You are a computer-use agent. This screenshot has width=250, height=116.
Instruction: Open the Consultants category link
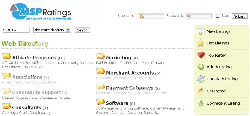point(27,108)
